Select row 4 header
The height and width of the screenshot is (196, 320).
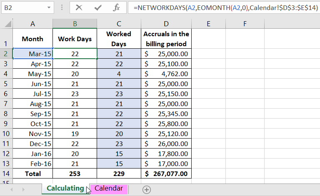6,74
